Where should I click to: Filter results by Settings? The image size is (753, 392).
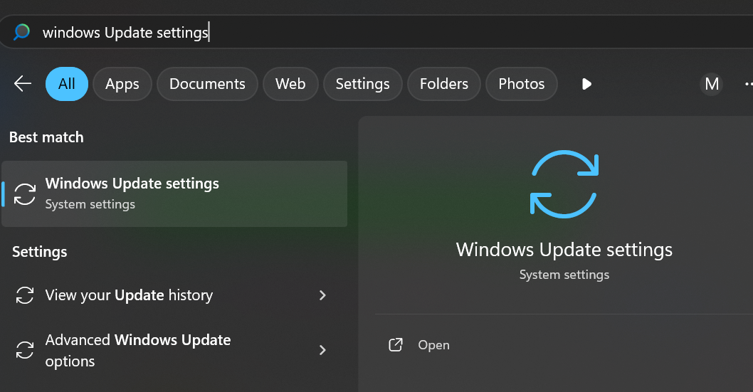point(362,84)
